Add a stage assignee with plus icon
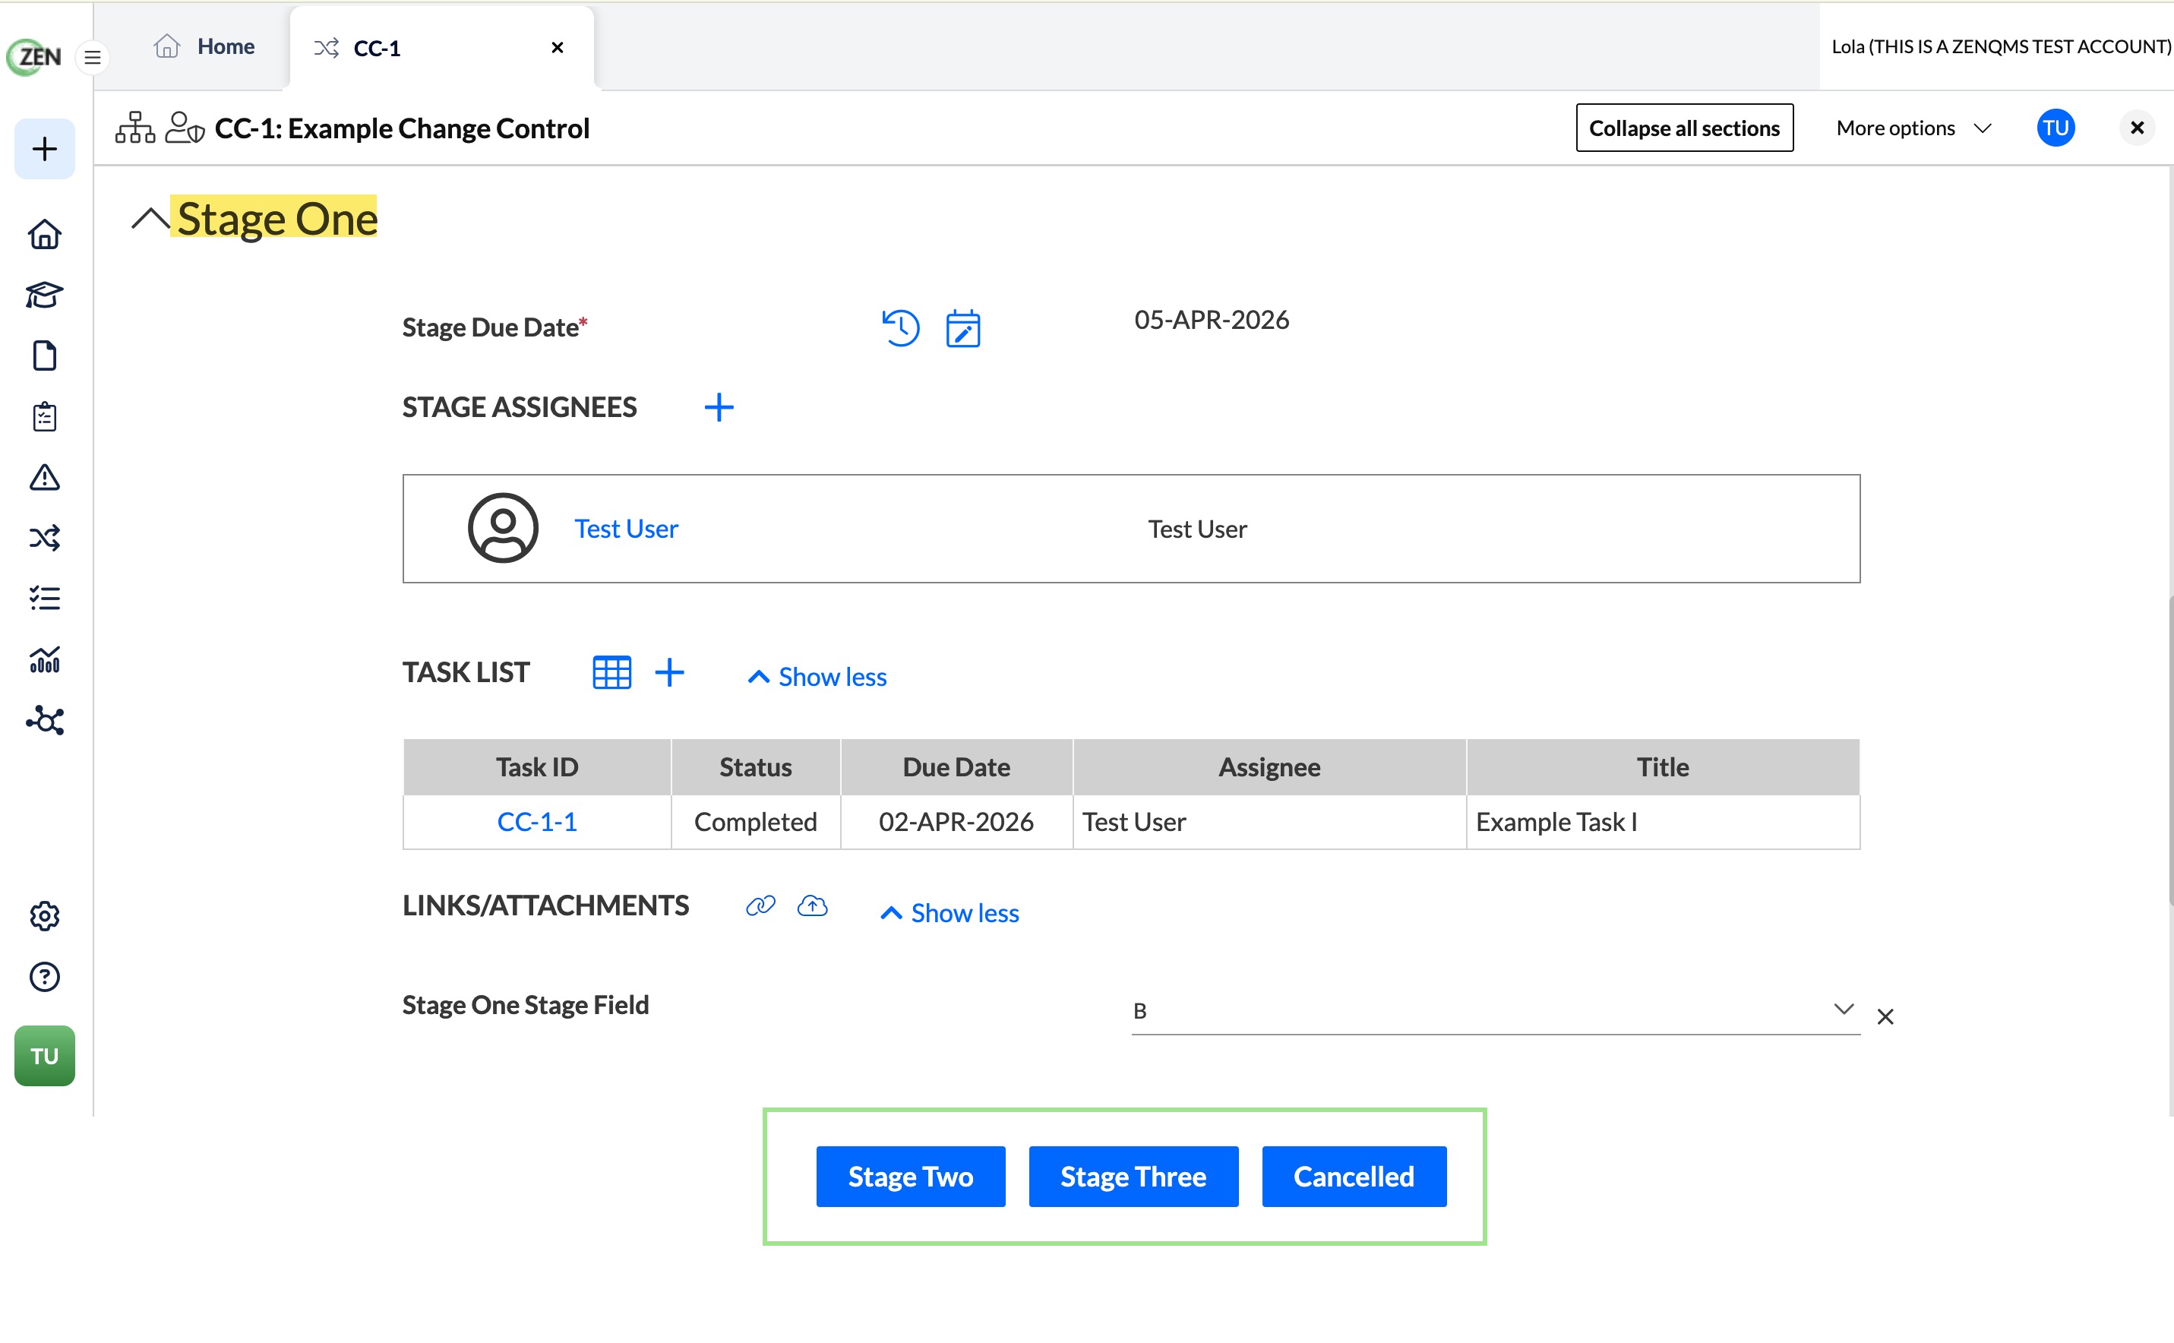Image resolution: width=2174 pixels, height=1343 pixels. (x=719, y=408)
